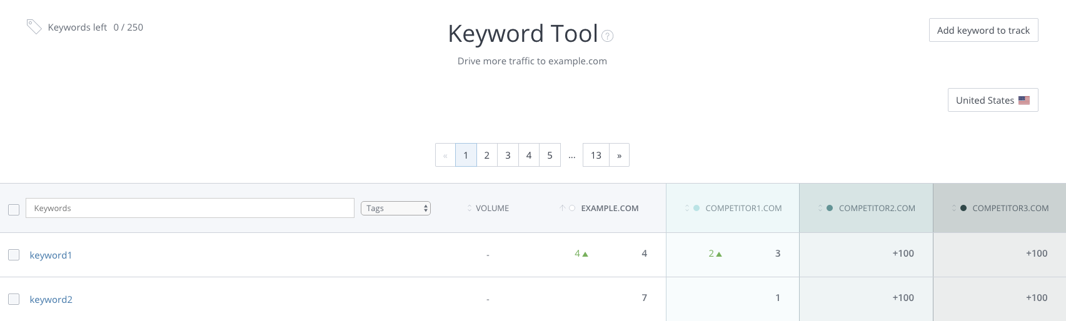The width and height of the screenshot is (1066, 321).
Task: Click the COMPETITOR2.COM column header
Action: pyautogui.click(x=877, y=209)
